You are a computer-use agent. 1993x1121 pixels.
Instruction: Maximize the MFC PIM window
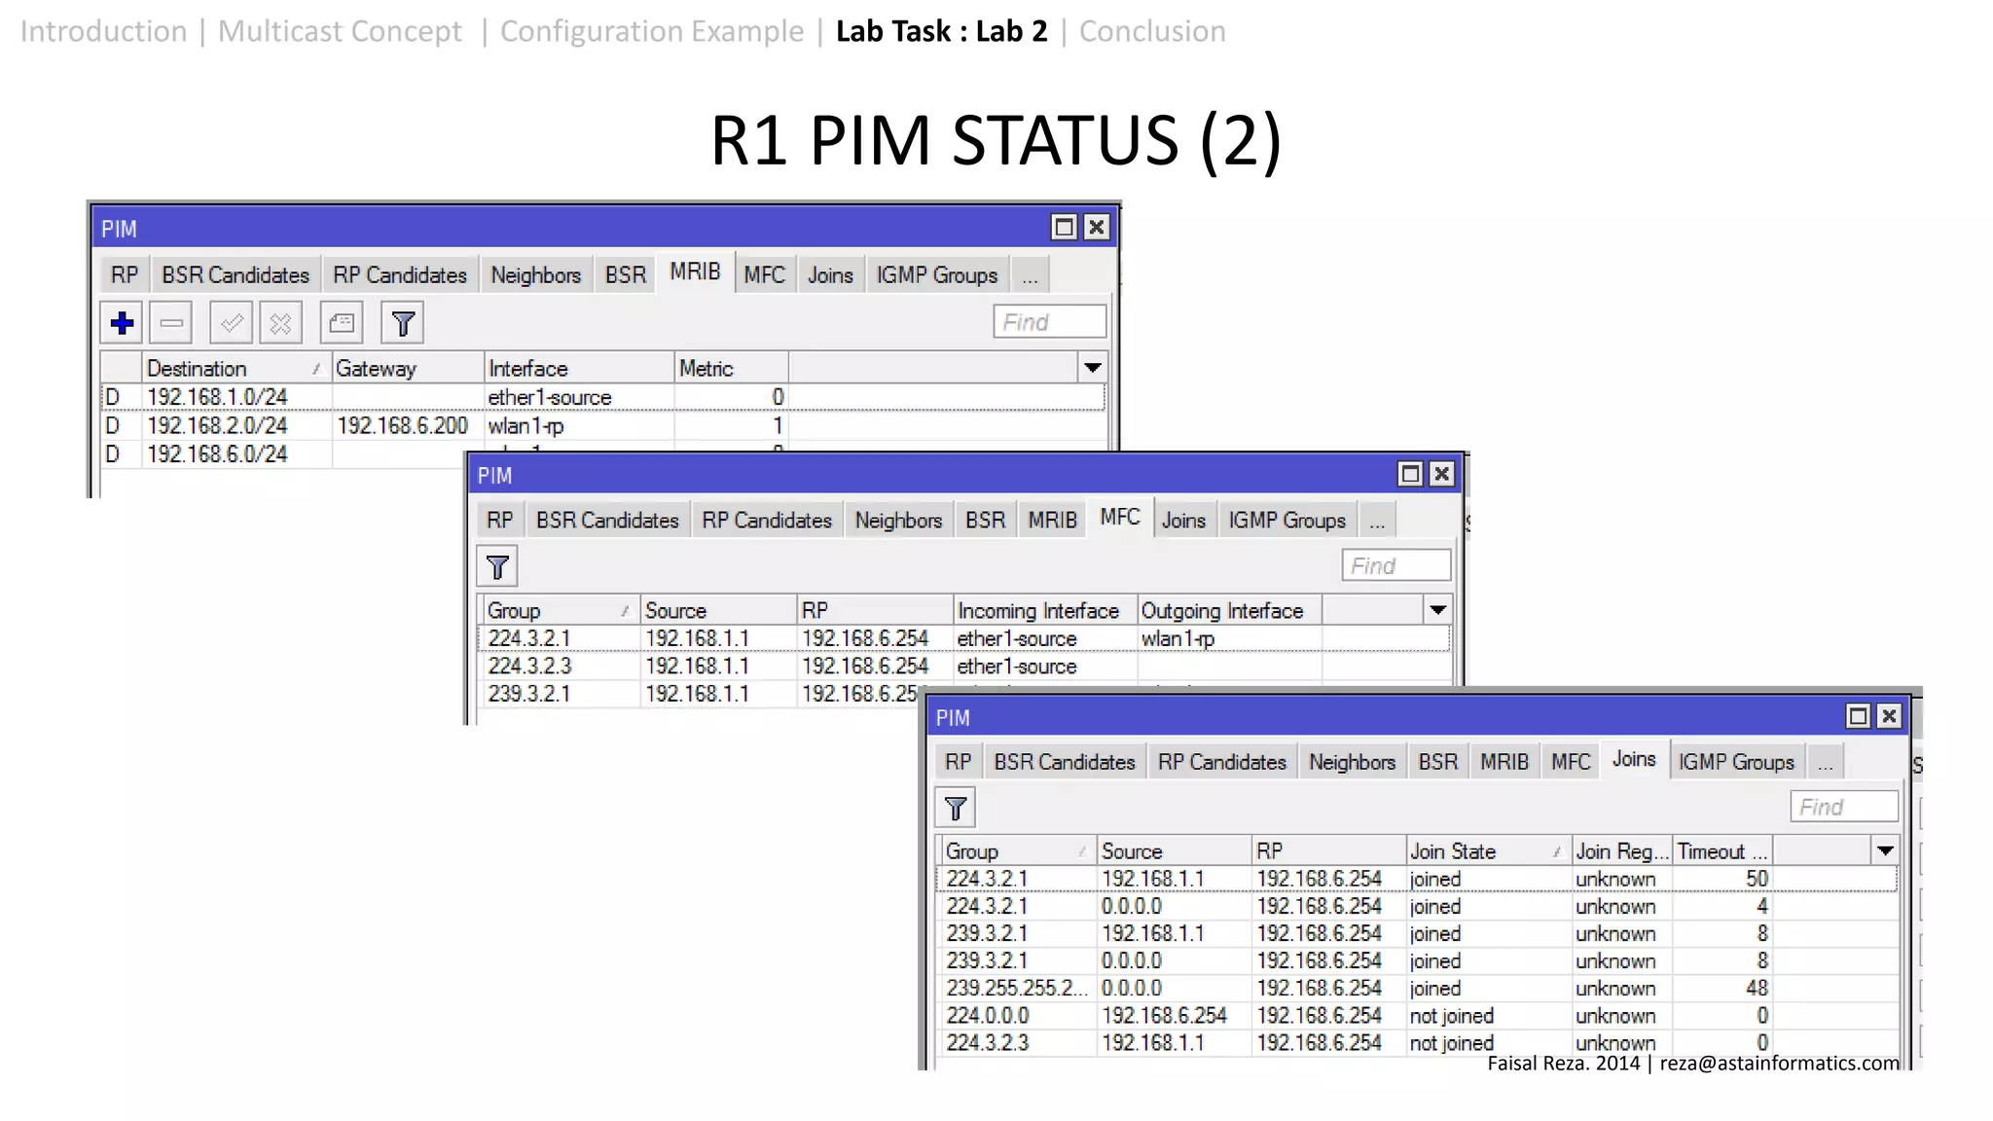[1410, 474]
